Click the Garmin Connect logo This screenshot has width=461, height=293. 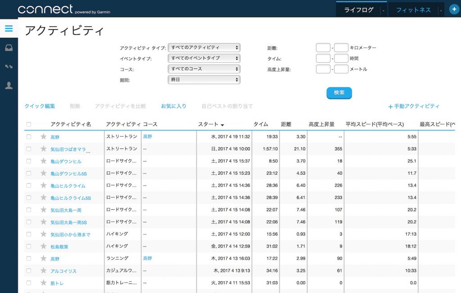[64, 10]
